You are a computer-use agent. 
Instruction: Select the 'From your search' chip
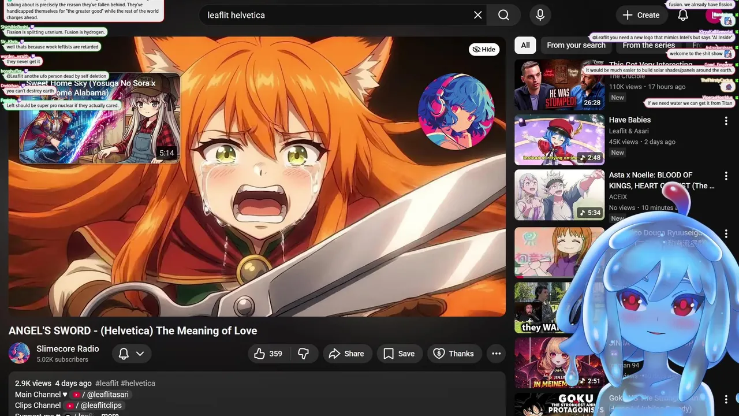(x=576, y=45)
